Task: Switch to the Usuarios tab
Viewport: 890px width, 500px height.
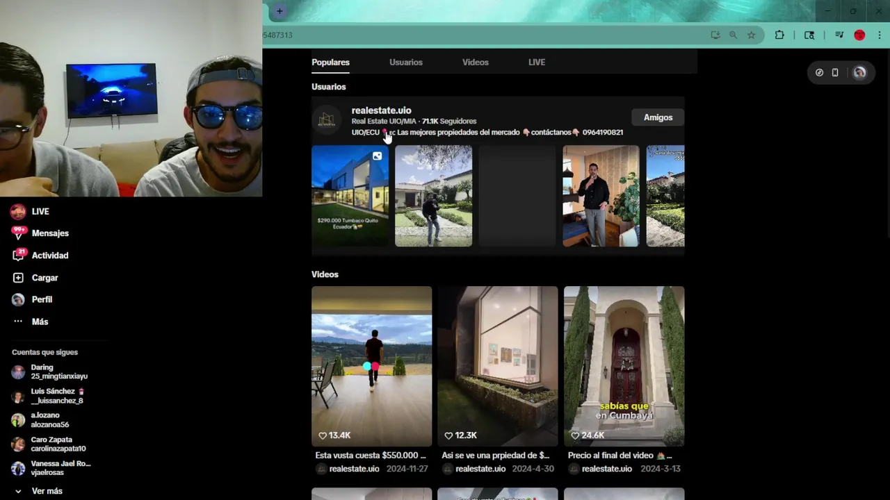Action: pos(406,62)
